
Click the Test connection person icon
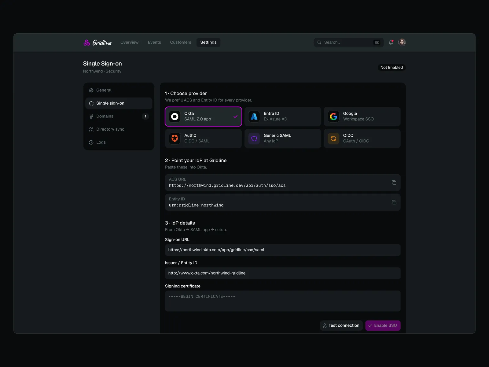(x=325, y=326)
